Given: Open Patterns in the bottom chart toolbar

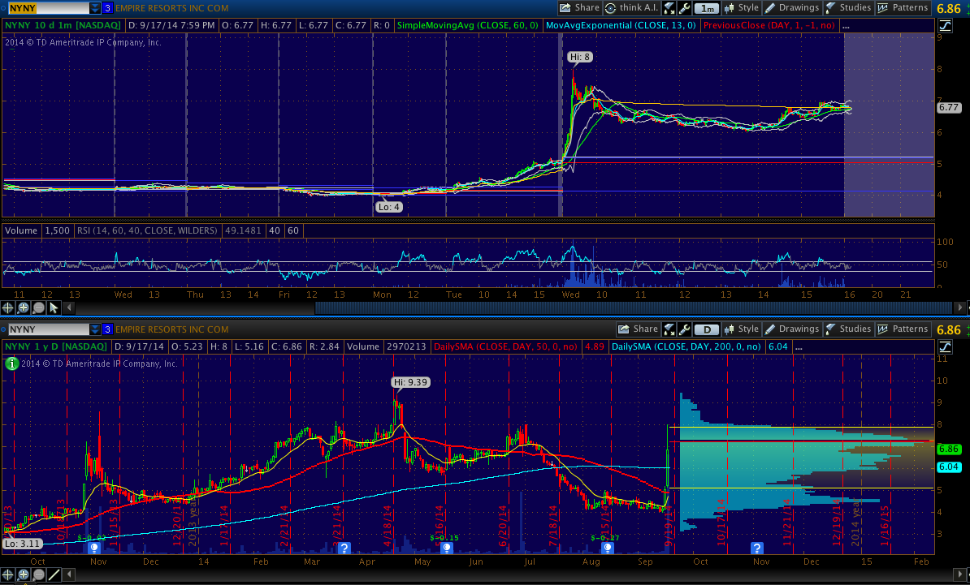Looking at the screenshot, I should coord(902,329).
